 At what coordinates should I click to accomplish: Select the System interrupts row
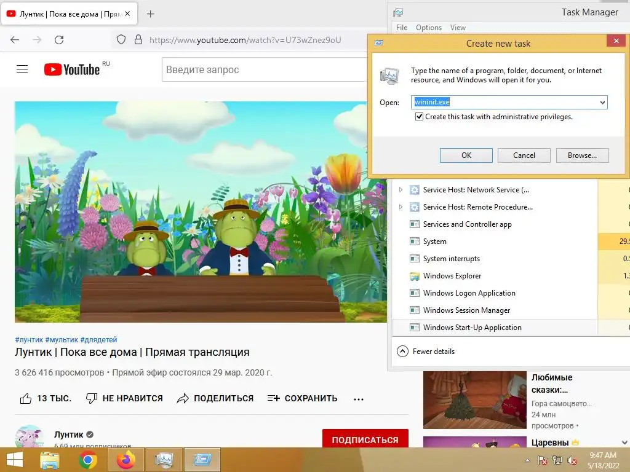tap(494, 259)
